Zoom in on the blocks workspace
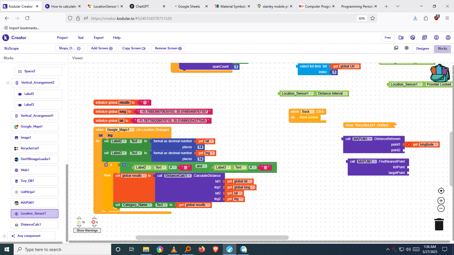 [x=441, y=201]
